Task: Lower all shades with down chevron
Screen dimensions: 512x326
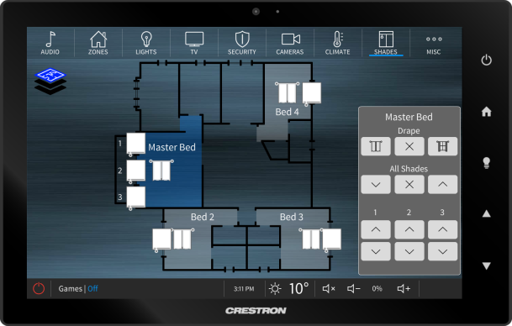Action: click(376, 184)
